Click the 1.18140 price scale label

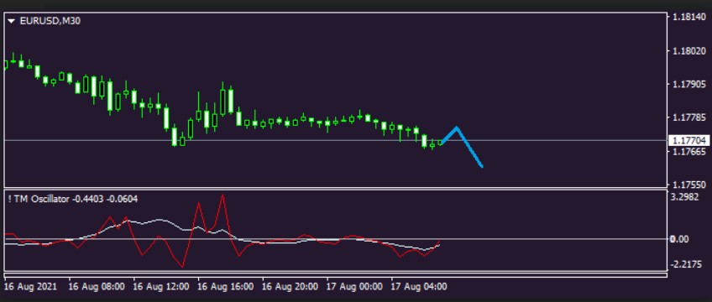coord(688,18)
